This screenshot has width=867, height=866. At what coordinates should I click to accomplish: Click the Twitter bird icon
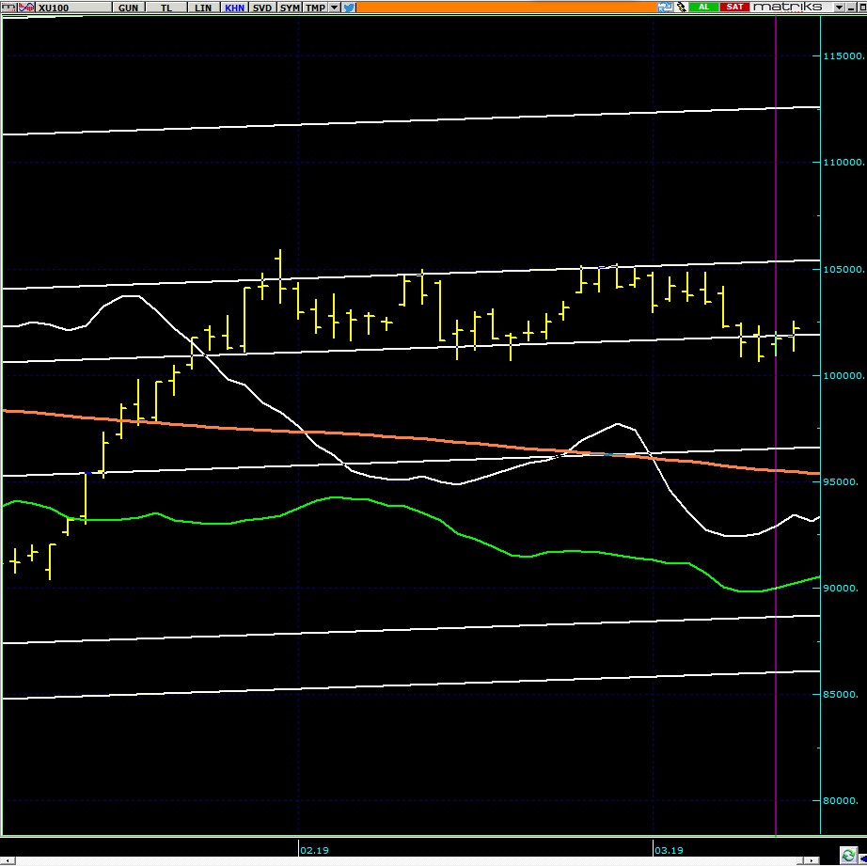tap(348, 8)
